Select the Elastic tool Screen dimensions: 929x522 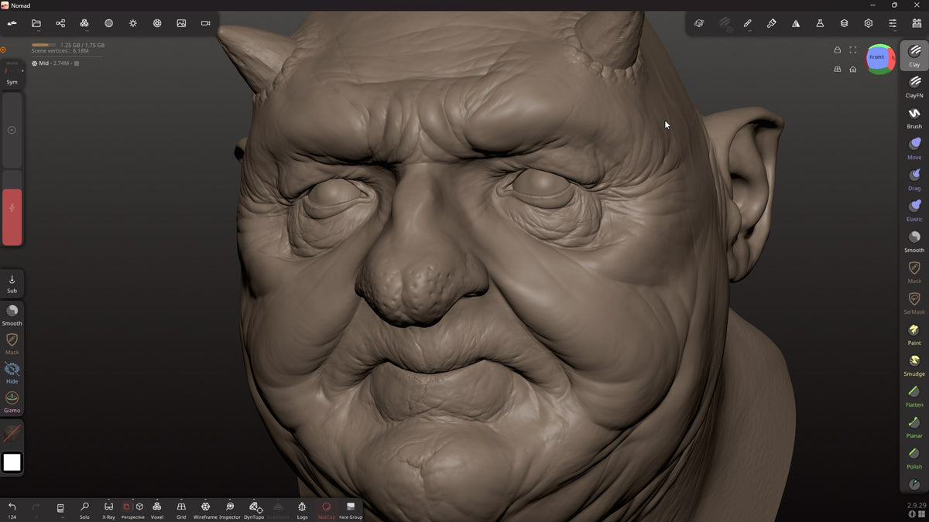[914, 210]
